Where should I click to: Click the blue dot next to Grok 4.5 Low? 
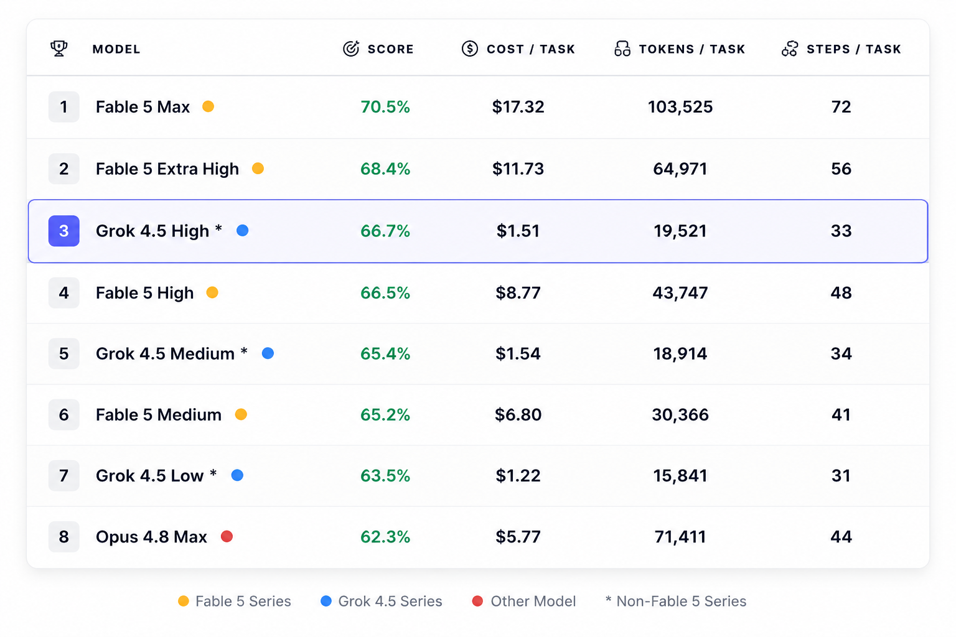click(x=237, y=475)
